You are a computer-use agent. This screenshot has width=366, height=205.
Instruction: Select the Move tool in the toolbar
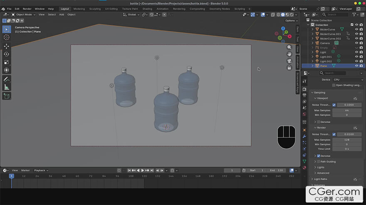click(x=6, y=46)
